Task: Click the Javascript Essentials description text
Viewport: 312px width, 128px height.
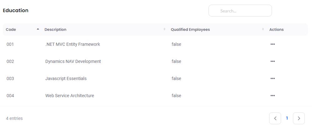Action: coord(66,78)
